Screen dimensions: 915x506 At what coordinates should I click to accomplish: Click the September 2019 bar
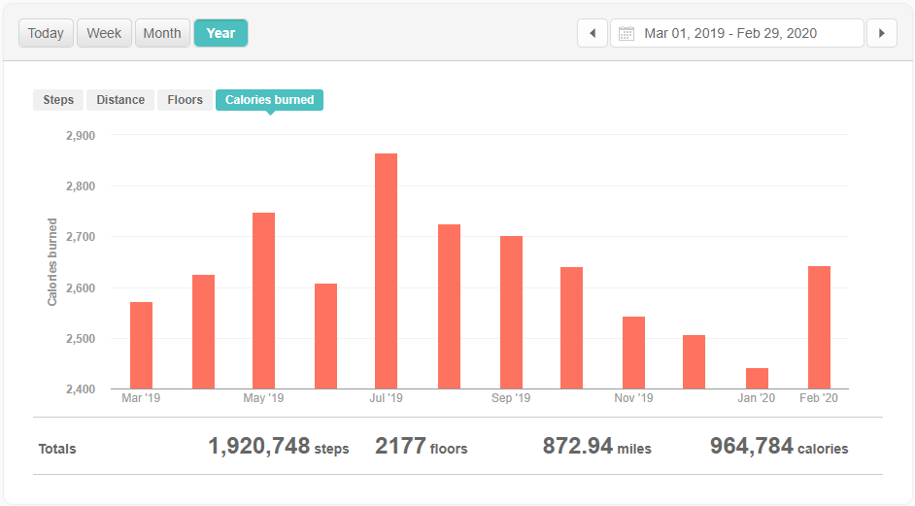(511, 312)
